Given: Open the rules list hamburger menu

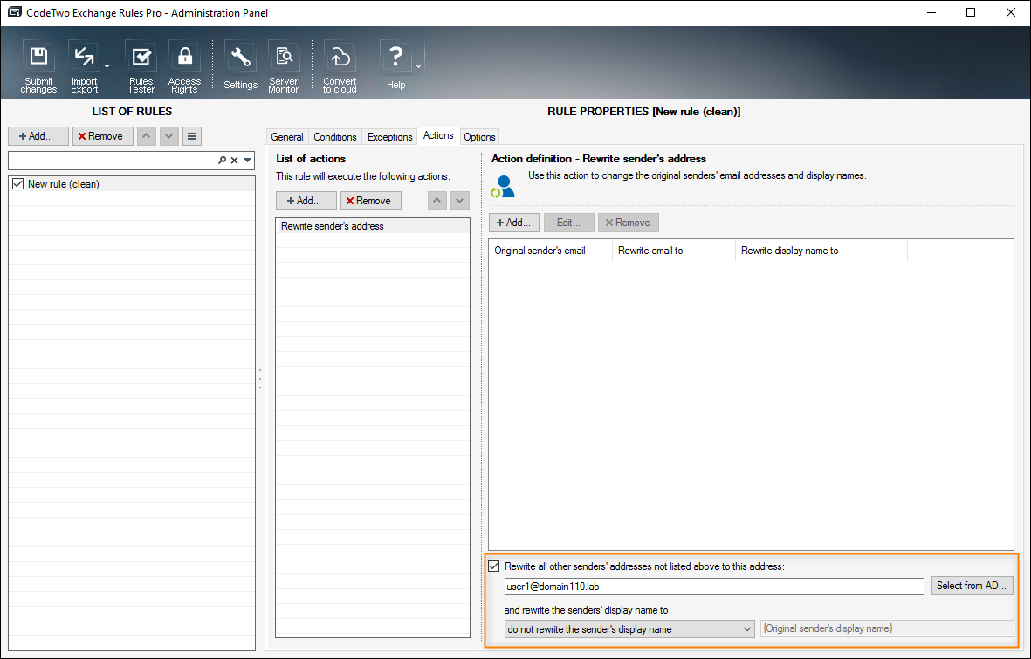Looking at the screenshot, I should 191,136.
